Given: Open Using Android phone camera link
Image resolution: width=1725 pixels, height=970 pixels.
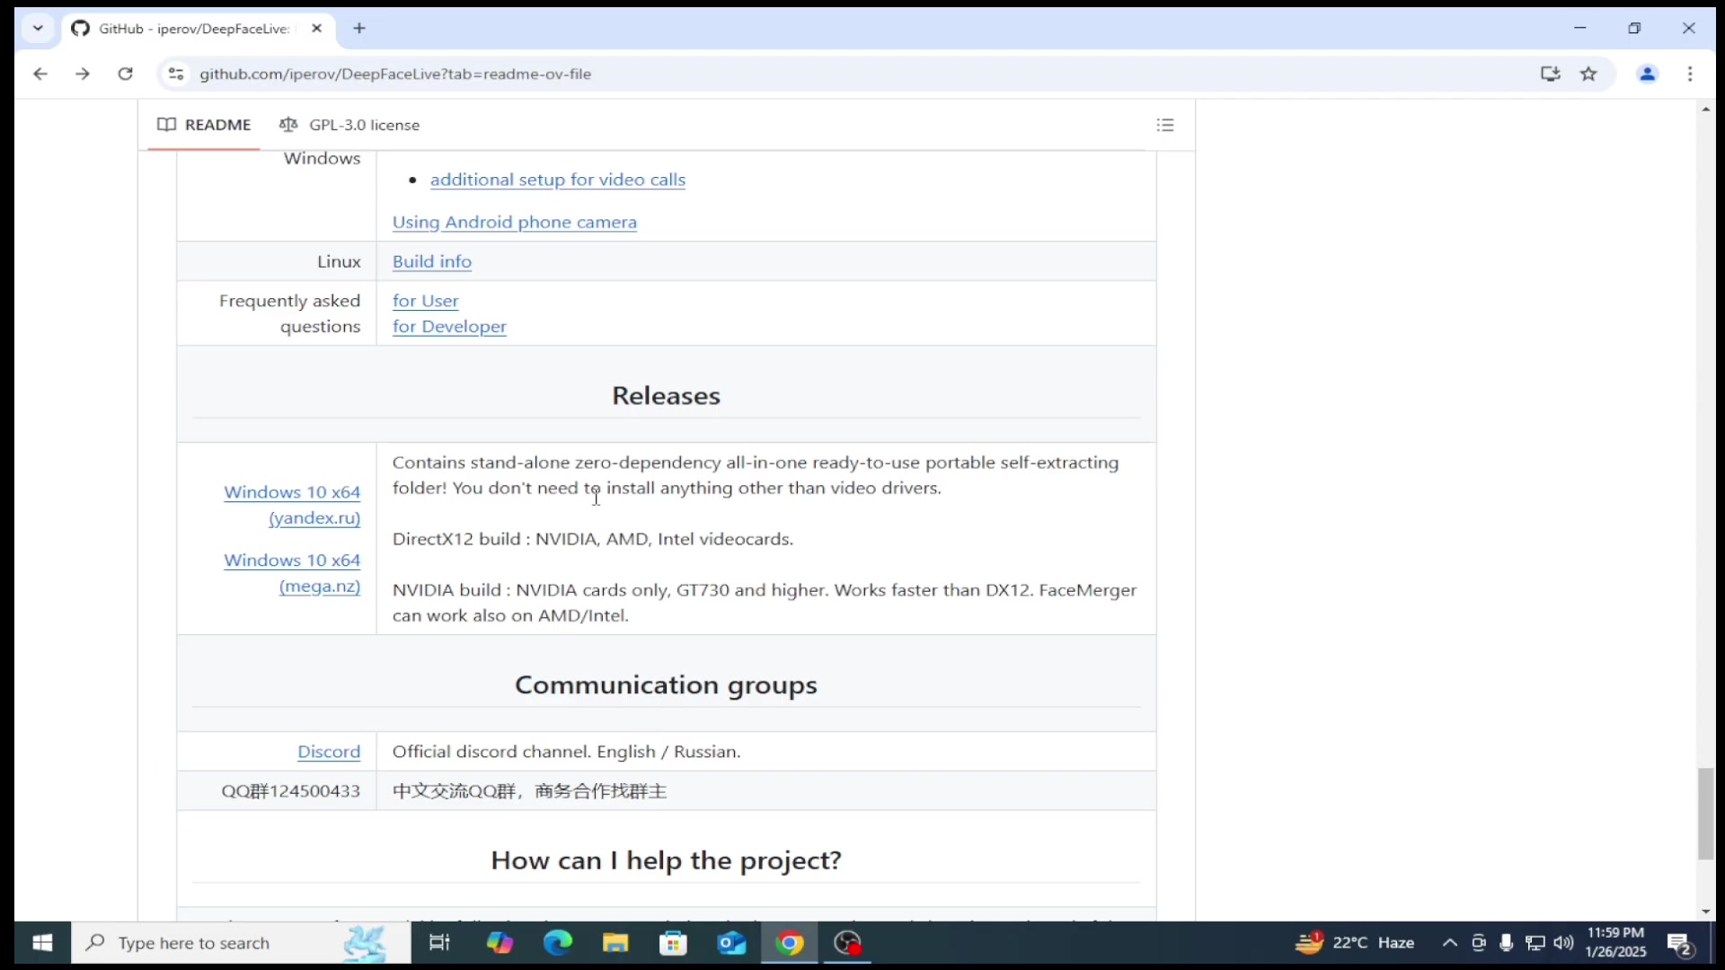Looking at the screenshot, I should (514, 222).
